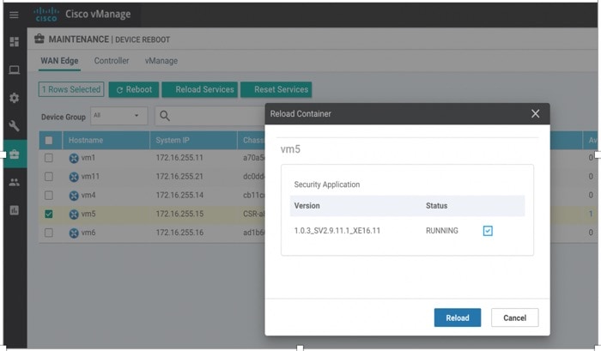Screen dimensions: 601x351
Task: Open the hamburger menu icon
Action: point(14,15)
